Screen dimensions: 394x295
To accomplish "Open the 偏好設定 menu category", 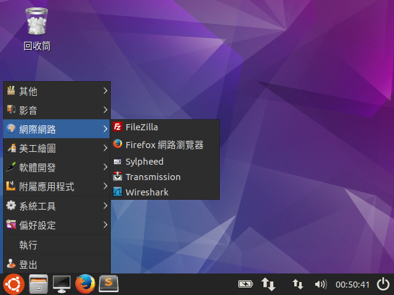I will tap(57, 225).
